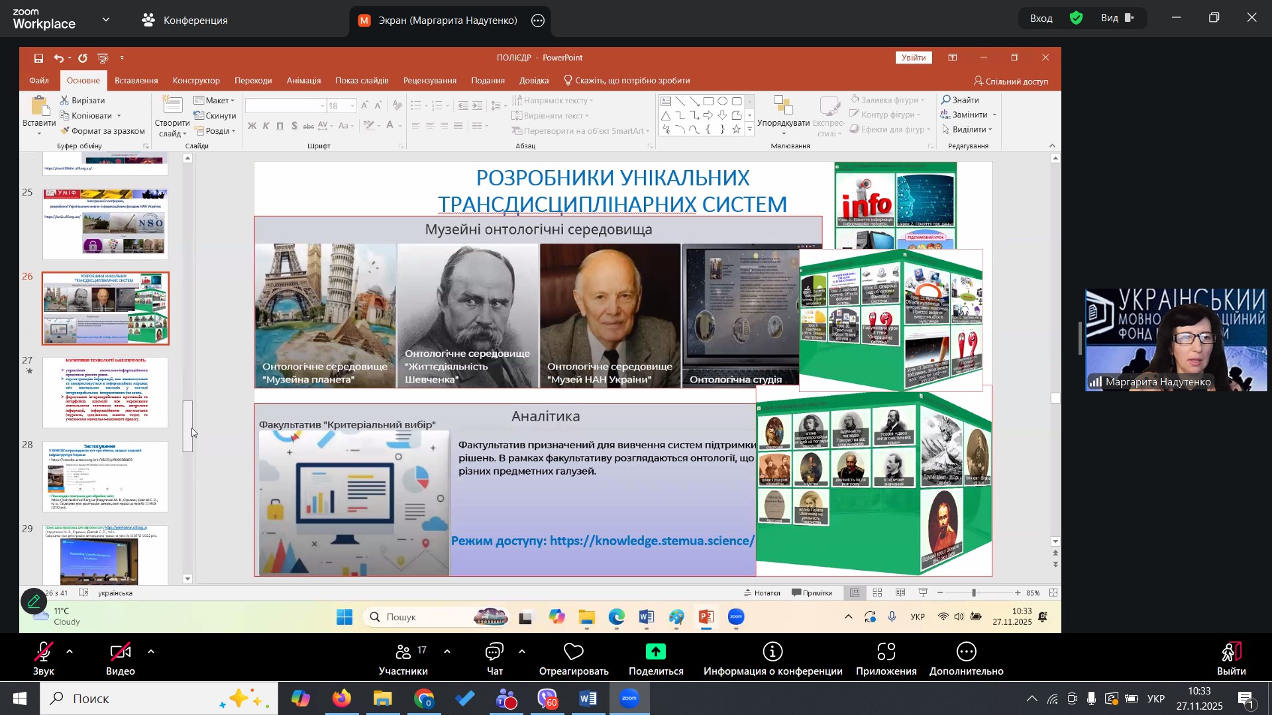This screenshot has height=715, width=1272.
Task: Click the Zoom Share screen icon
Action: pos(655,653)
